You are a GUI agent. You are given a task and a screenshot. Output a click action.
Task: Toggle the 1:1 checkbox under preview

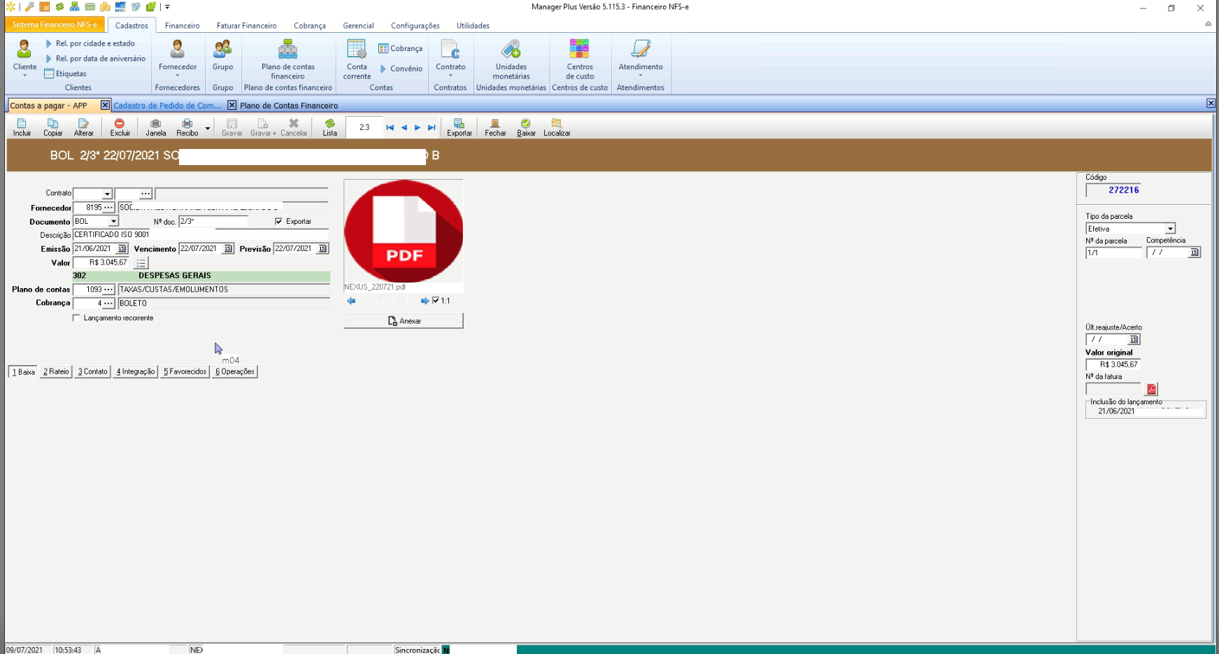(x=436, y=301)
